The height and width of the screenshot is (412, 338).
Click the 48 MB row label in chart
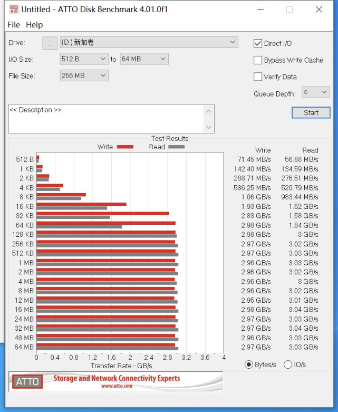(24, 338)
